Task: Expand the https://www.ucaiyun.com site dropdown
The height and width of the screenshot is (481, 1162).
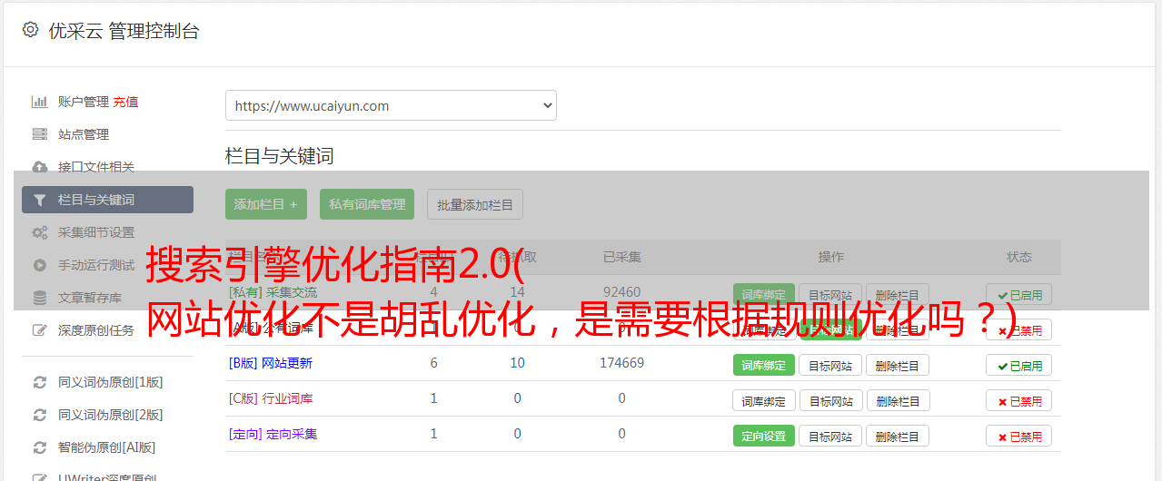Action: tap(391, 105)
